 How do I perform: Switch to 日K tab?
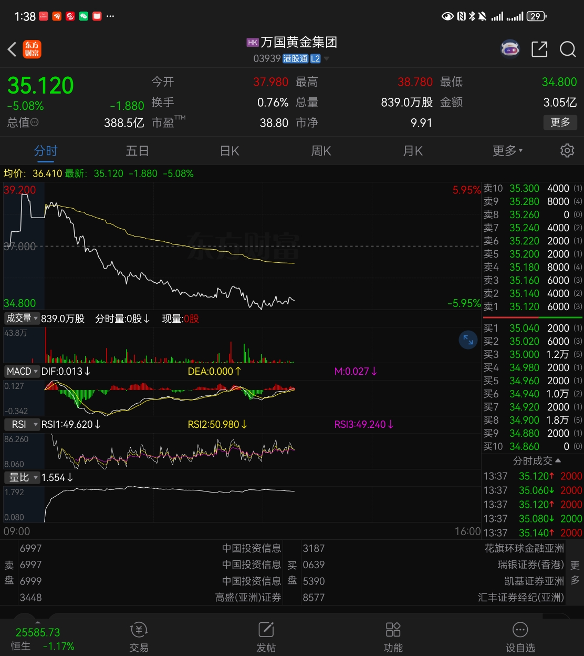[x=230, y=151]
